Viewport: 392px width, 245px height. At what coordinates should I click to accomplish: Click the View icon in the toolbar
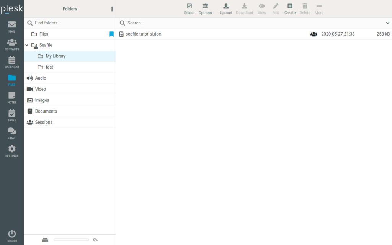[262, 8]
